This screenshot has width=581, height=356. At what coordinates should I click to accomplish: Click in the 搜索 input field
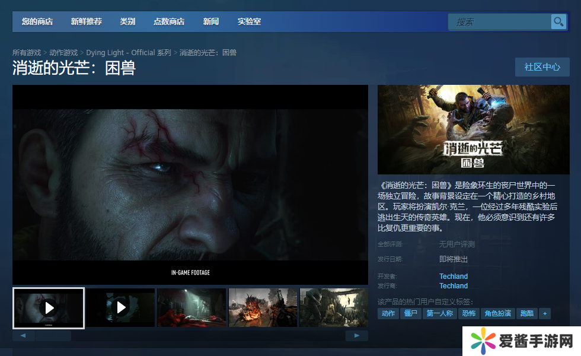(499, 22)
